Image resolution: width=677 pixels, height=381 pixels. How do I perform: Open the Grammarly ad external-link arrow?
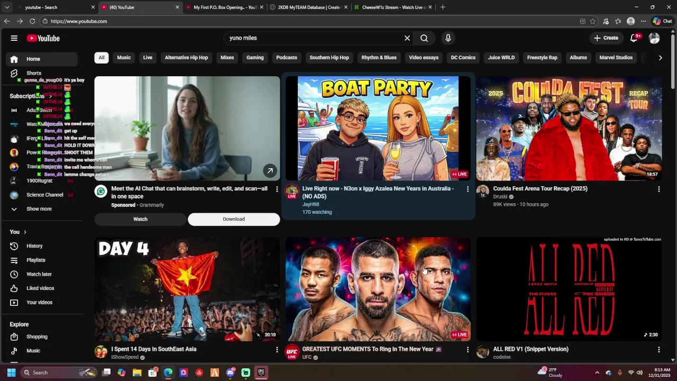coord(270,170)
